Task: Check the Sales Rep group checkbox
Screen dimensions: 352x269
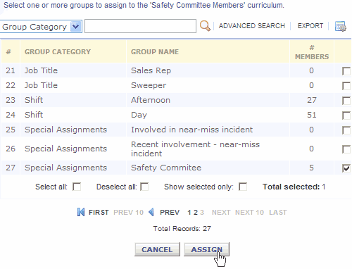Action: click(x=346, y=71)
